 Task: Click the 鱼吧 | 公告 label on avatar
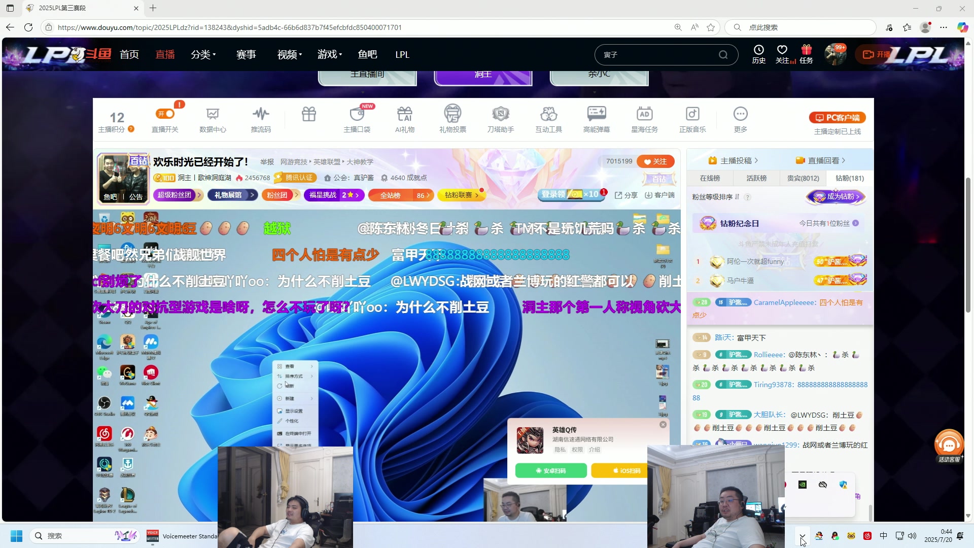point(123,197)
